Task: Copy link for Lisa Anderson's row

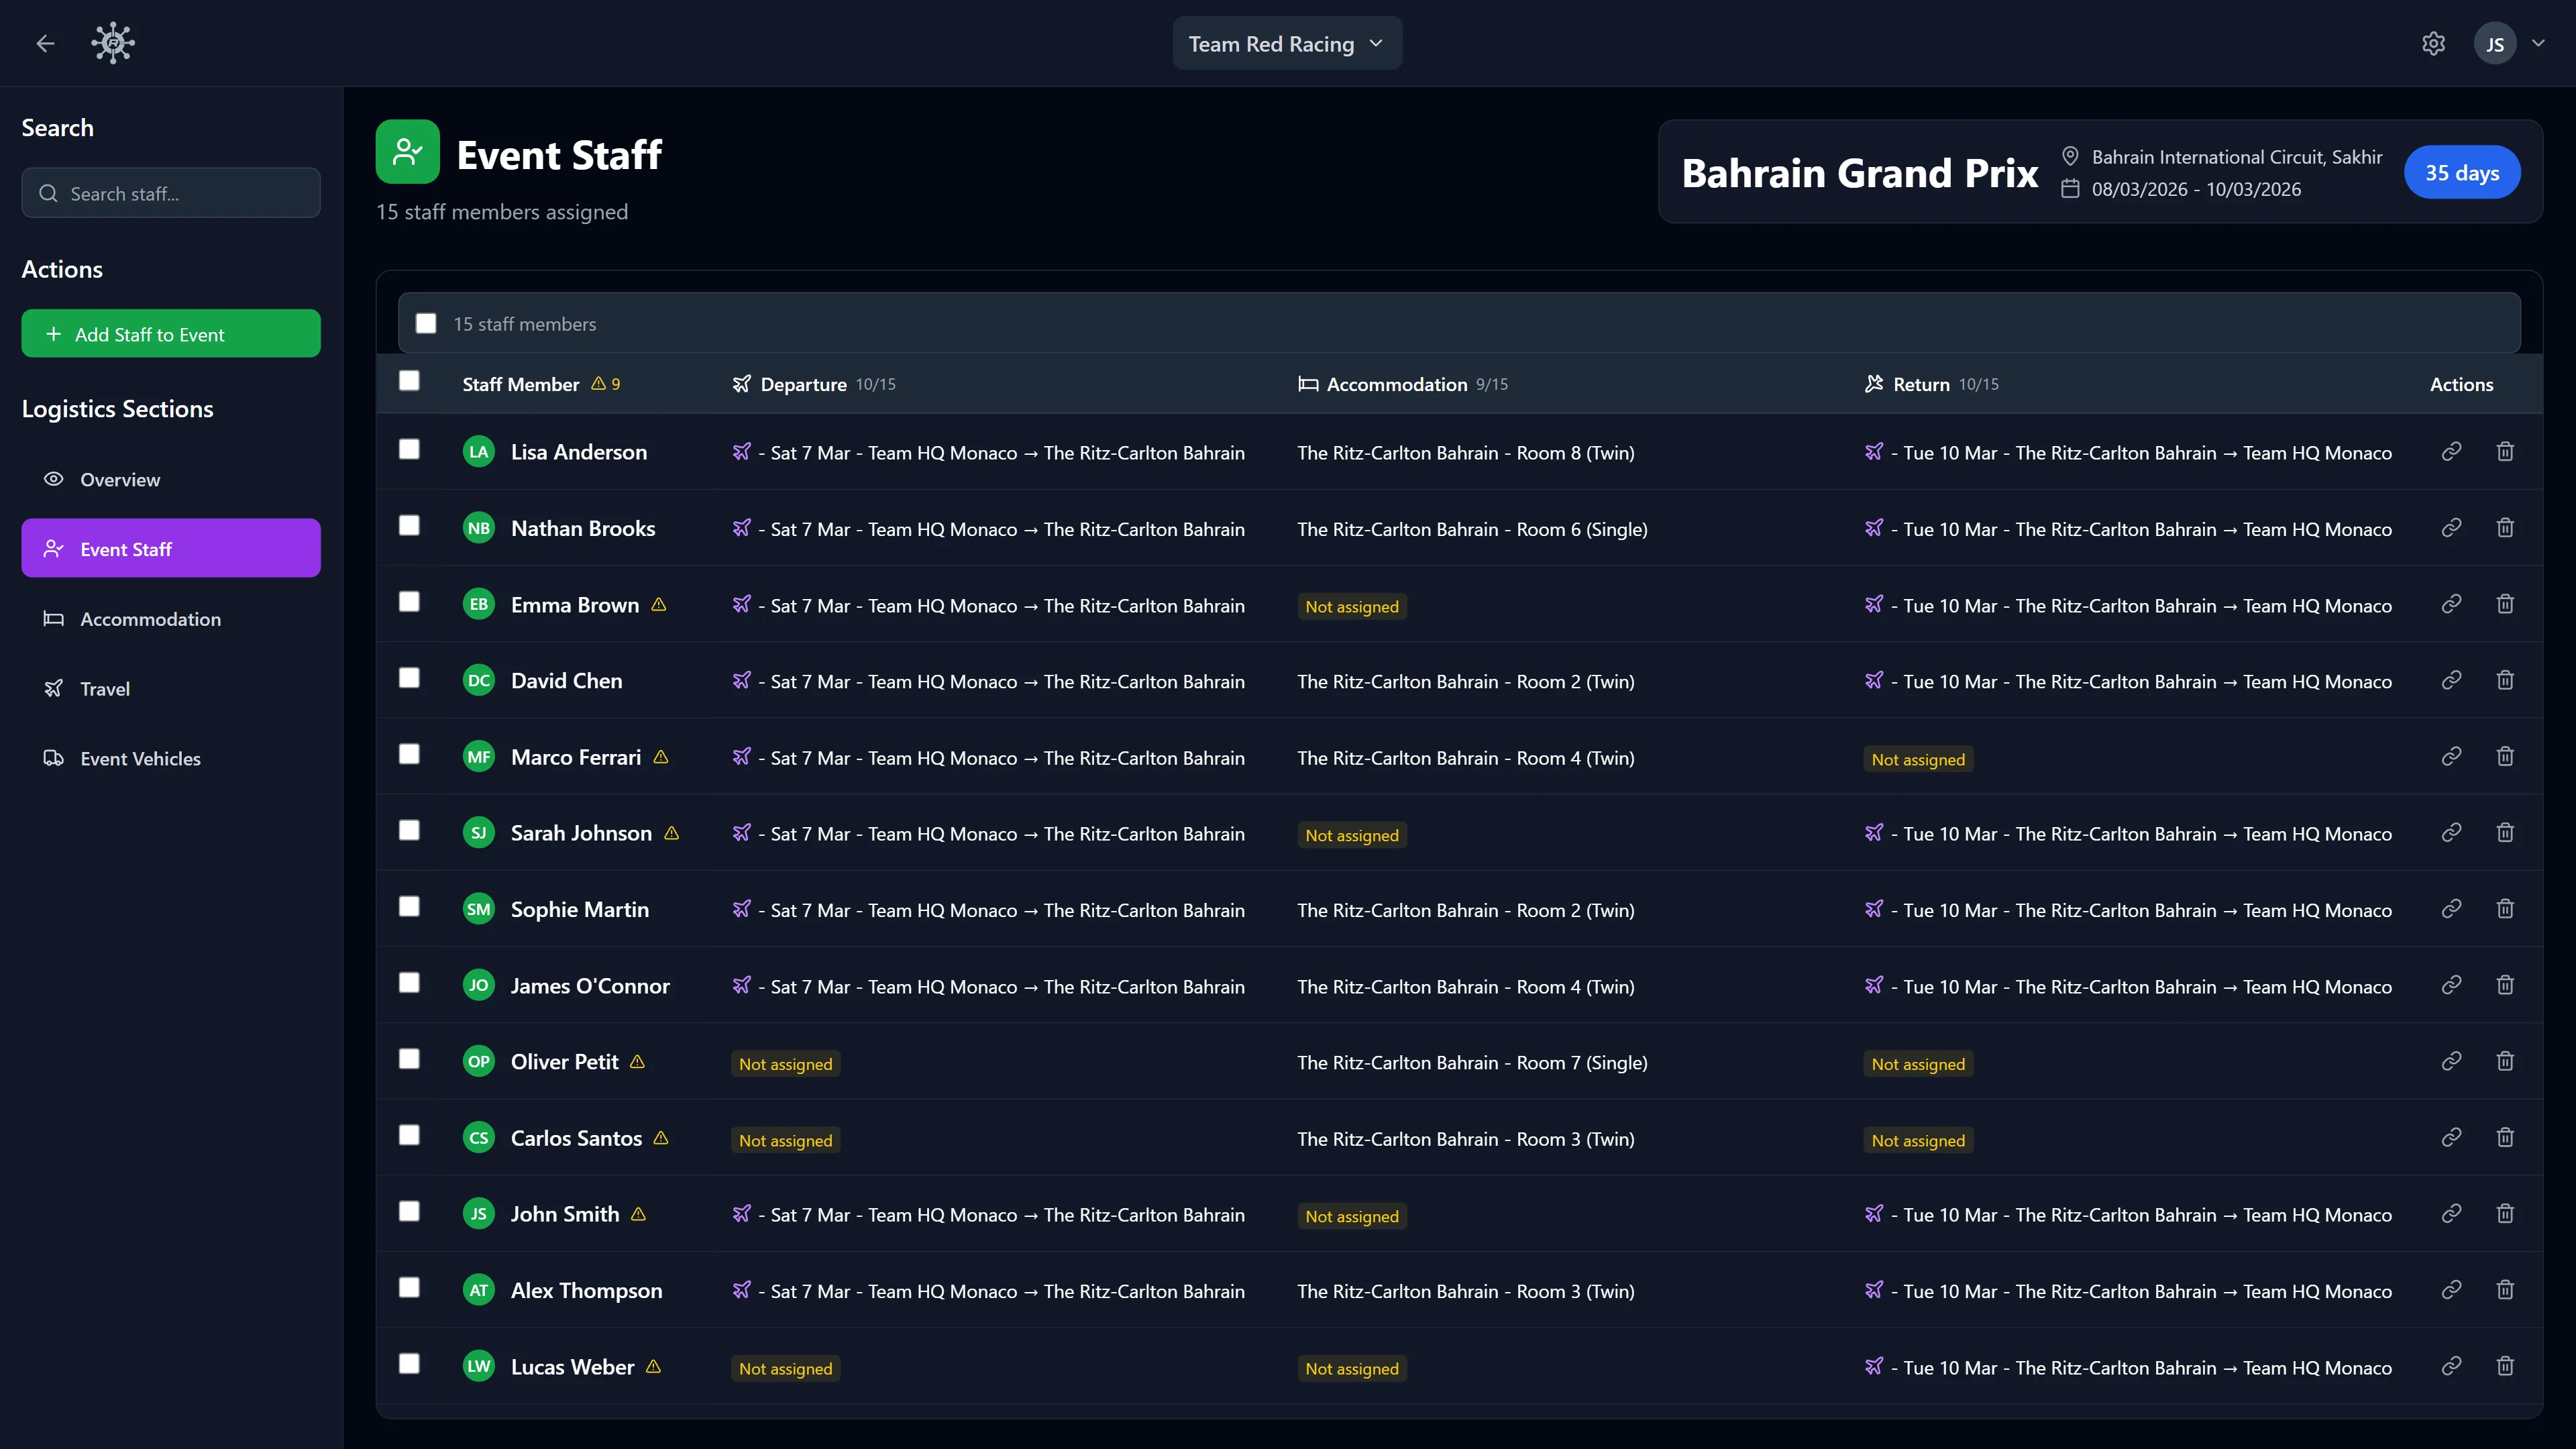Action: (x=2452, y=451)
